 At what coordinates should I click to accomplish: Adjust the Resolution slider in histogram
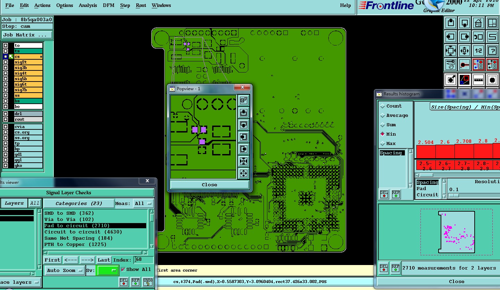(454, 195)
